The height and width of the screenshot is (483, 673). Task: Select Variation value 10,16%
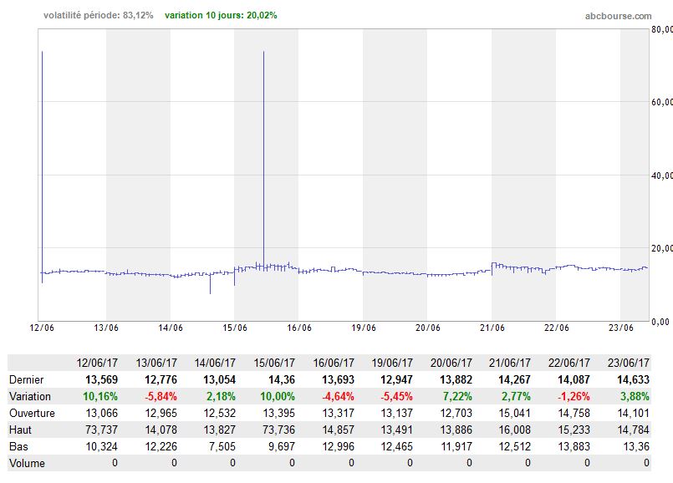[100, 396]
